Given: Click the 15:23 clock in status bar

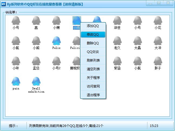Looking at the screenshot, I should tap(154, 126).
